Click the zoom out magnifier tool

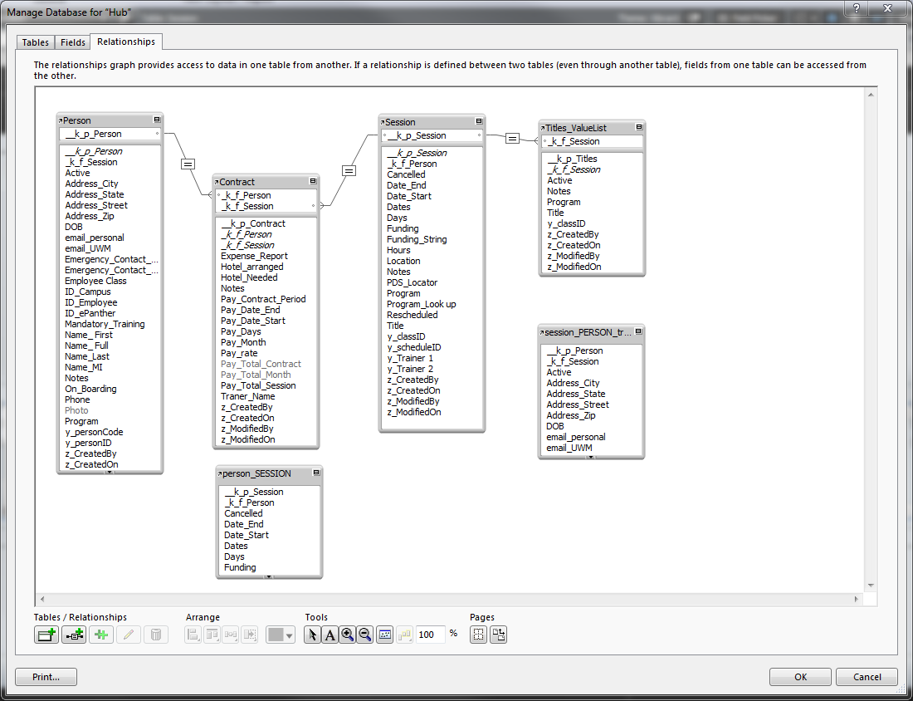[364, 635]
